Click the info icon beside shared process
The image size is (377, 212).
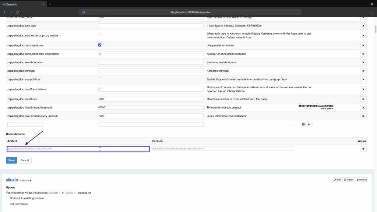coord(90,193)
